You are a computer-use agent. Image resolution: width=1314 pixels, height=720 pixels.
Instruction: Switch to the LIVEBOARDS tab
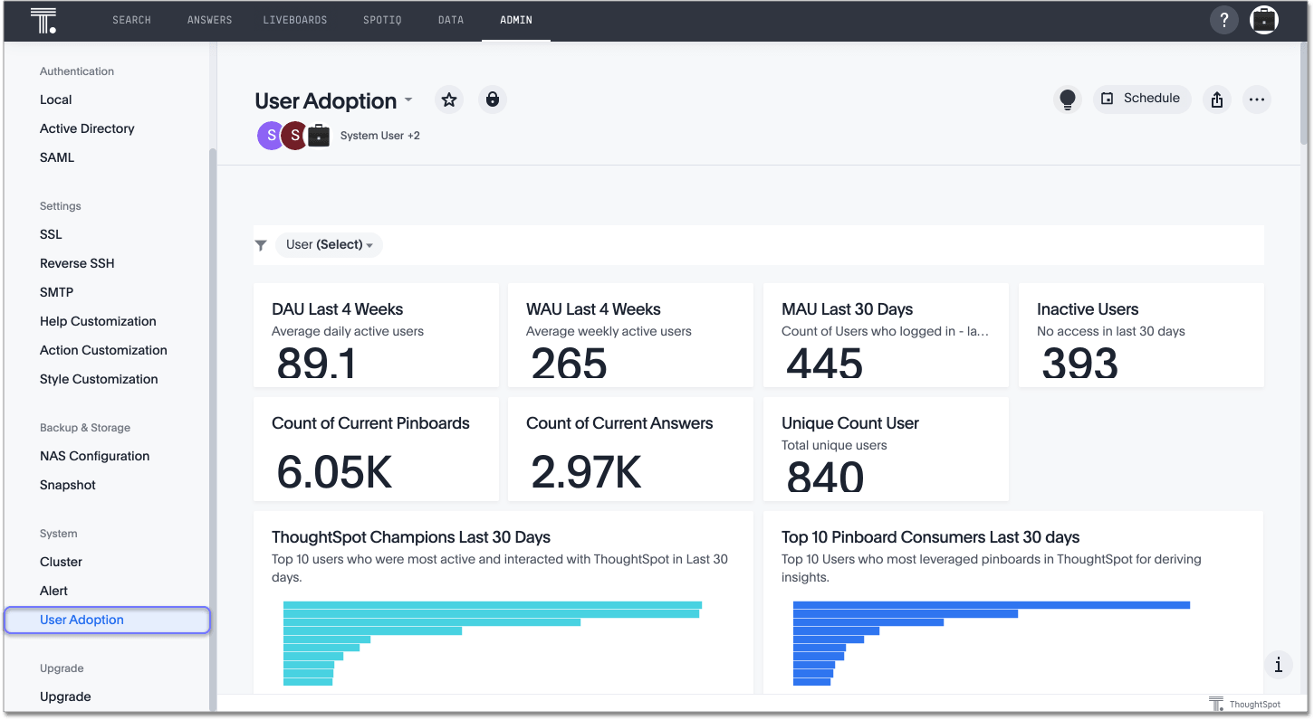(x=295, y=19)
